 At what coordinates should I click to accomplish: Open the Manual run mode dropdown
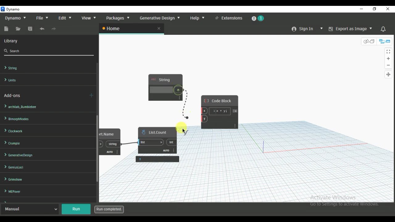30,209
